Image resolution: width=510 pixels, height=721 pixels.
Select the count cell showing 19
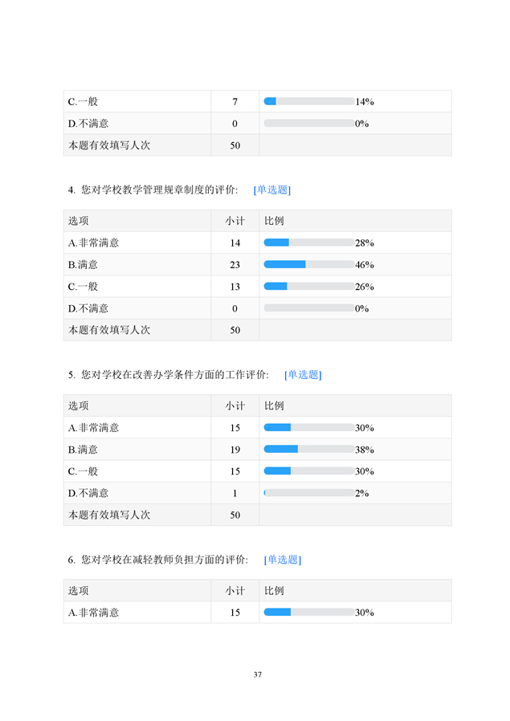coord(235,449)
